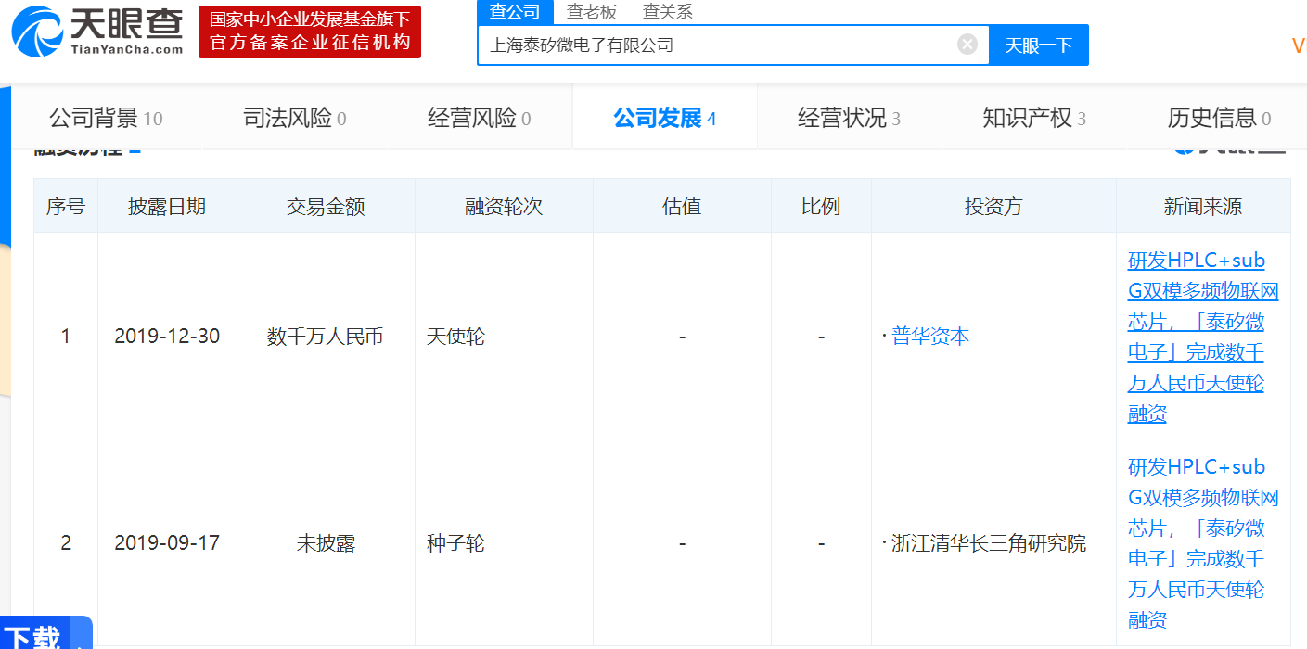Switch to the 查关系 search tab
This screenshot has height=649, width=1307.
point(668,12)
